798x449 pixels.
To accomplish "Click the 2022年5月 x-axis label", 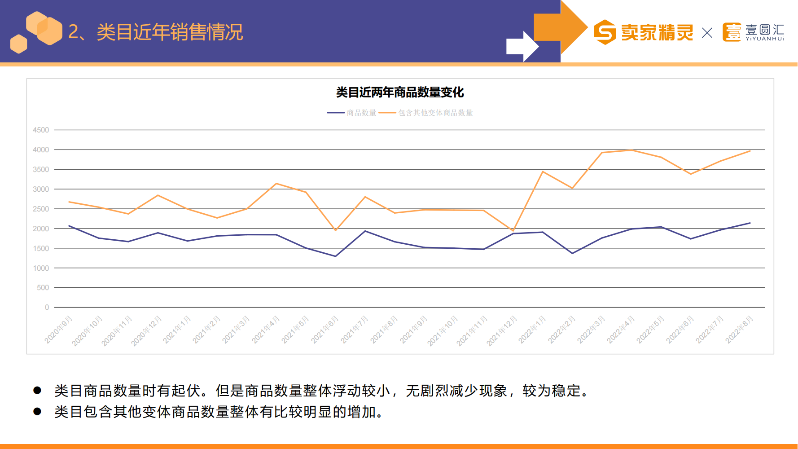I will click(651, 330).
